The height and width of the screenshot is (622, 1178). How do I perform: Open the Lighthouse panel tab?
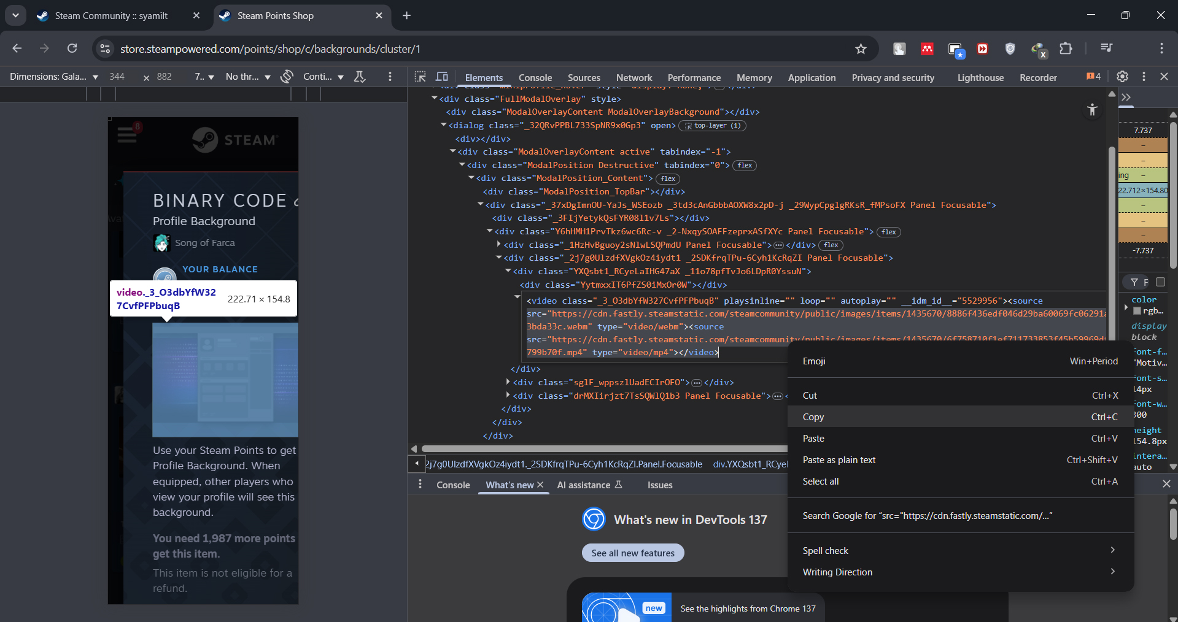click(x=980, y=77)
